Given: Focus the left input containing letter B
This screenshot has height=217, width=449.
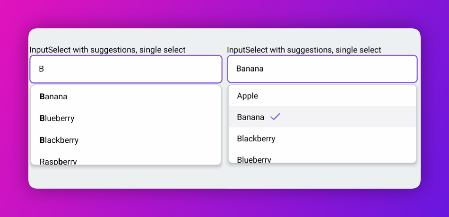Looking at the screenshot, I should point(126,69).
